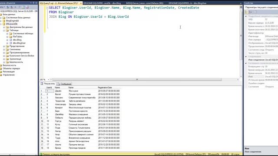Click the Компонент Service Broker folder icon
This screenshot has height=156, width=278.
pyautogui.click(x=7, y=56)
